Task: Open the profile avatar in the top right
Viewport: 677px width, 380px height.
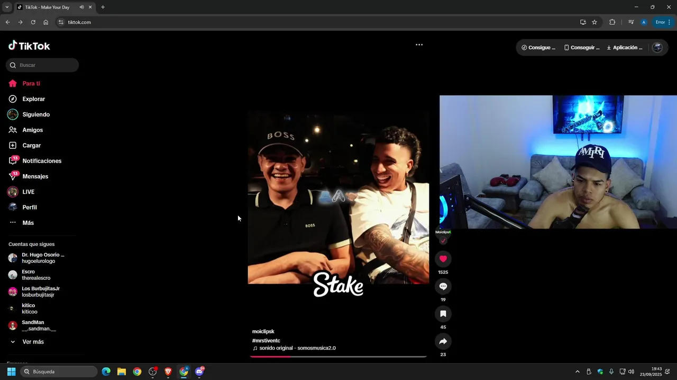Action: coord(657,47)
